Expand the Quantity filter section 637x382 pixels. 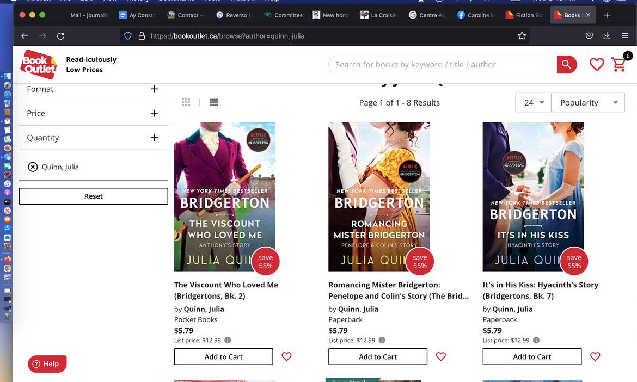pyautogui.click(x=94, y=138)
